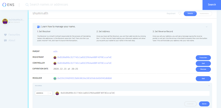Open the account avatar in sidebar
This screenshot has height=108, width=221.
point(5,21)
